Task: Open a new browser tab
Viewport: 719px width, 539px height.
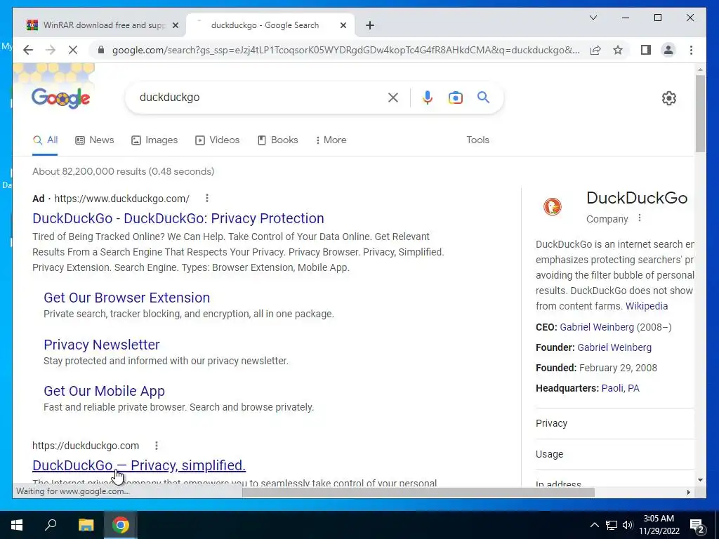Action: click(370, 25)
